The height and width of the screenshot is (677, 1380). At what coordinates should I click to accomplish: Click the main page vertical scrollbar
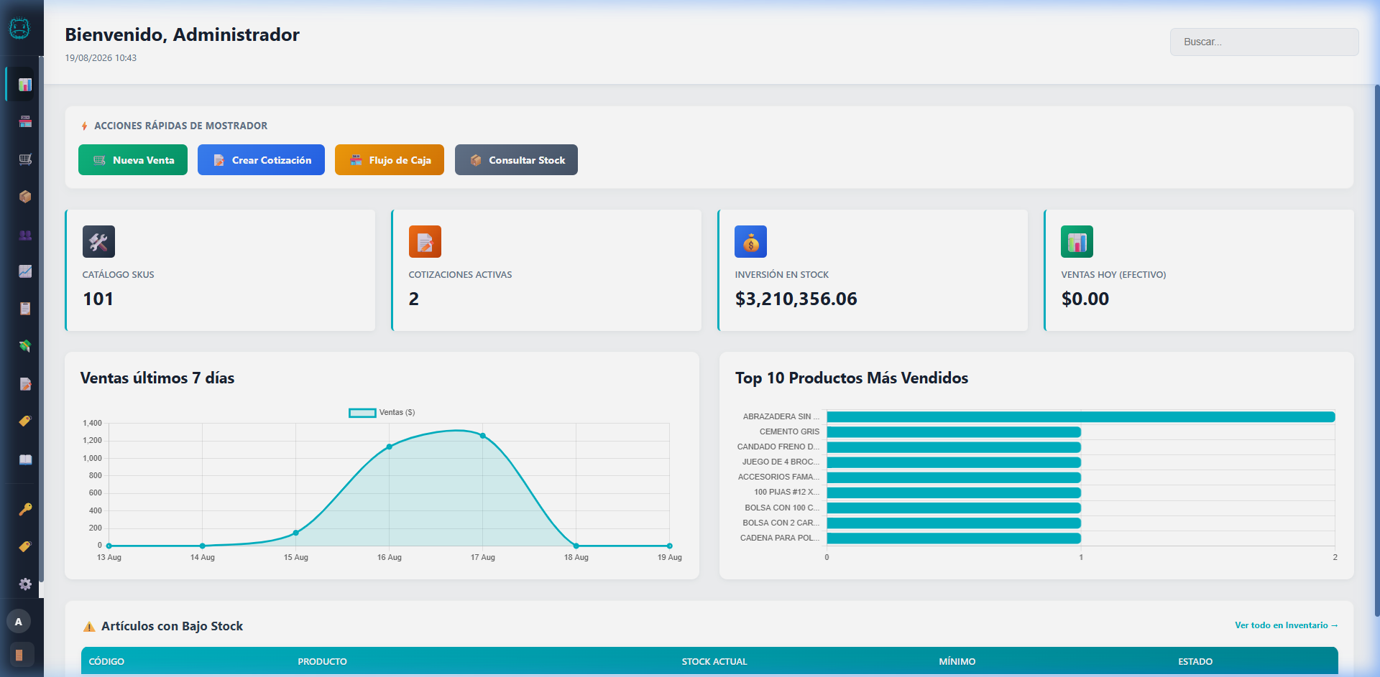[1376, 350]
